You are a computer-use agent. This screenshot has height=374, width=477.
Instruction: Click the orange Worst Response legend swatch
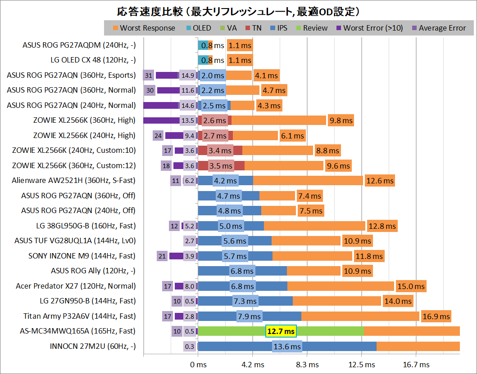tap(115, 28)
